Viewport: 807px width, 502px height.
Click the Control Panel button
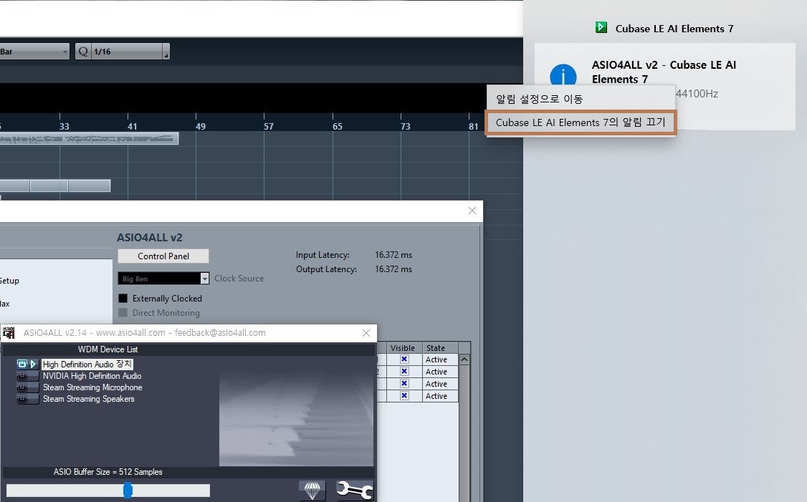point(163,256)
